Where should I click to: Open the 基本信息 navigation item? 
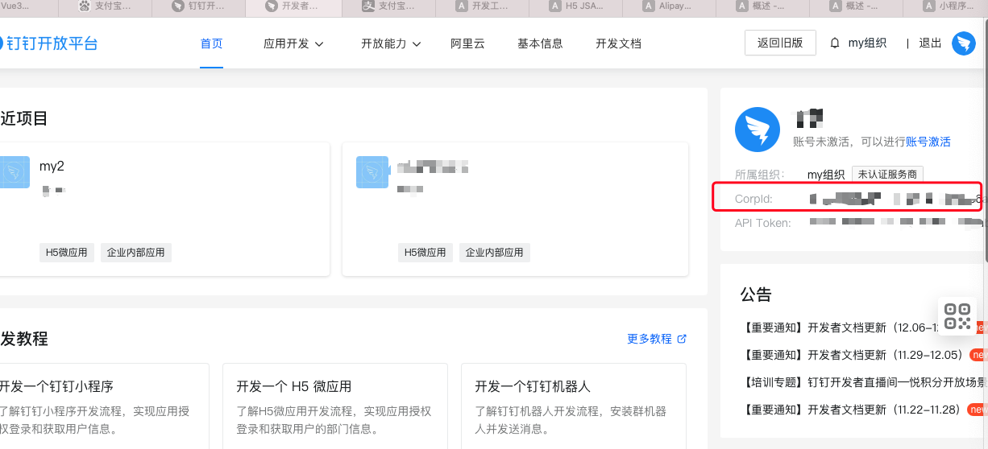(x=540, y=43)
